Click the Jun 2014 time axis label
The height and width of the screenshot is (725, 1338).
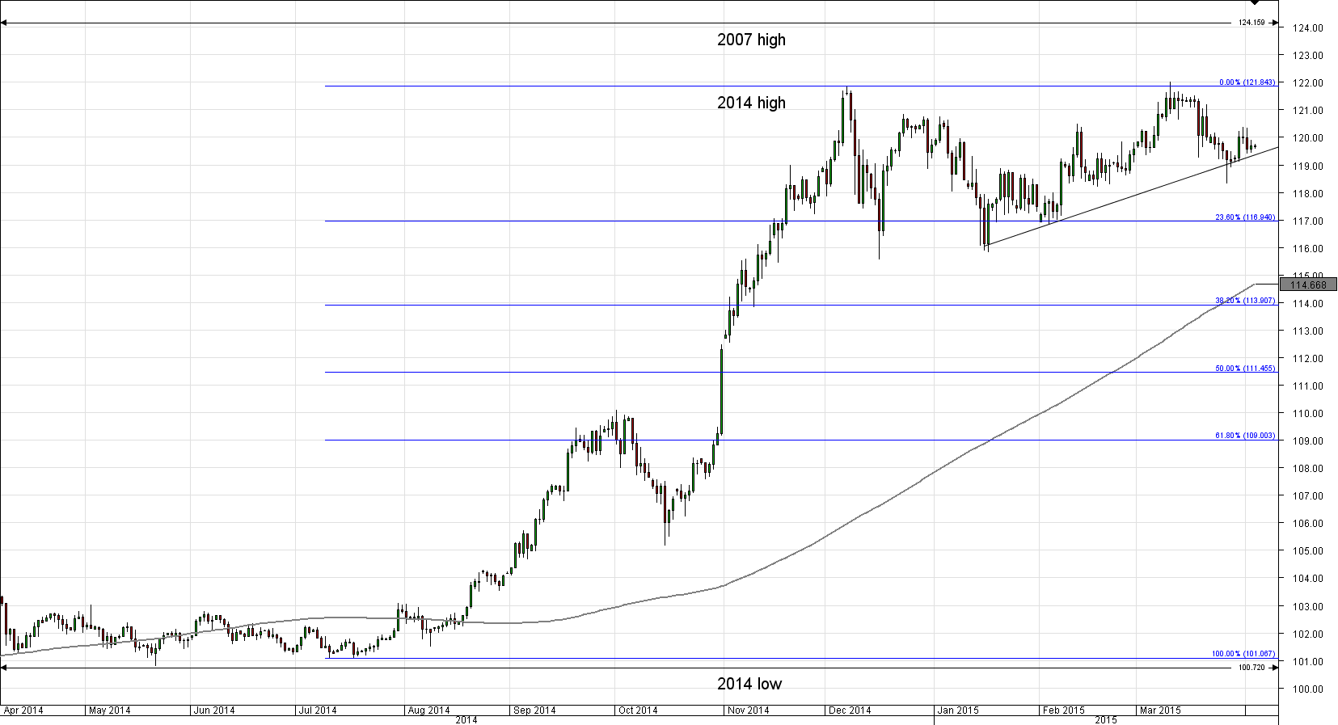pos(213,710)
